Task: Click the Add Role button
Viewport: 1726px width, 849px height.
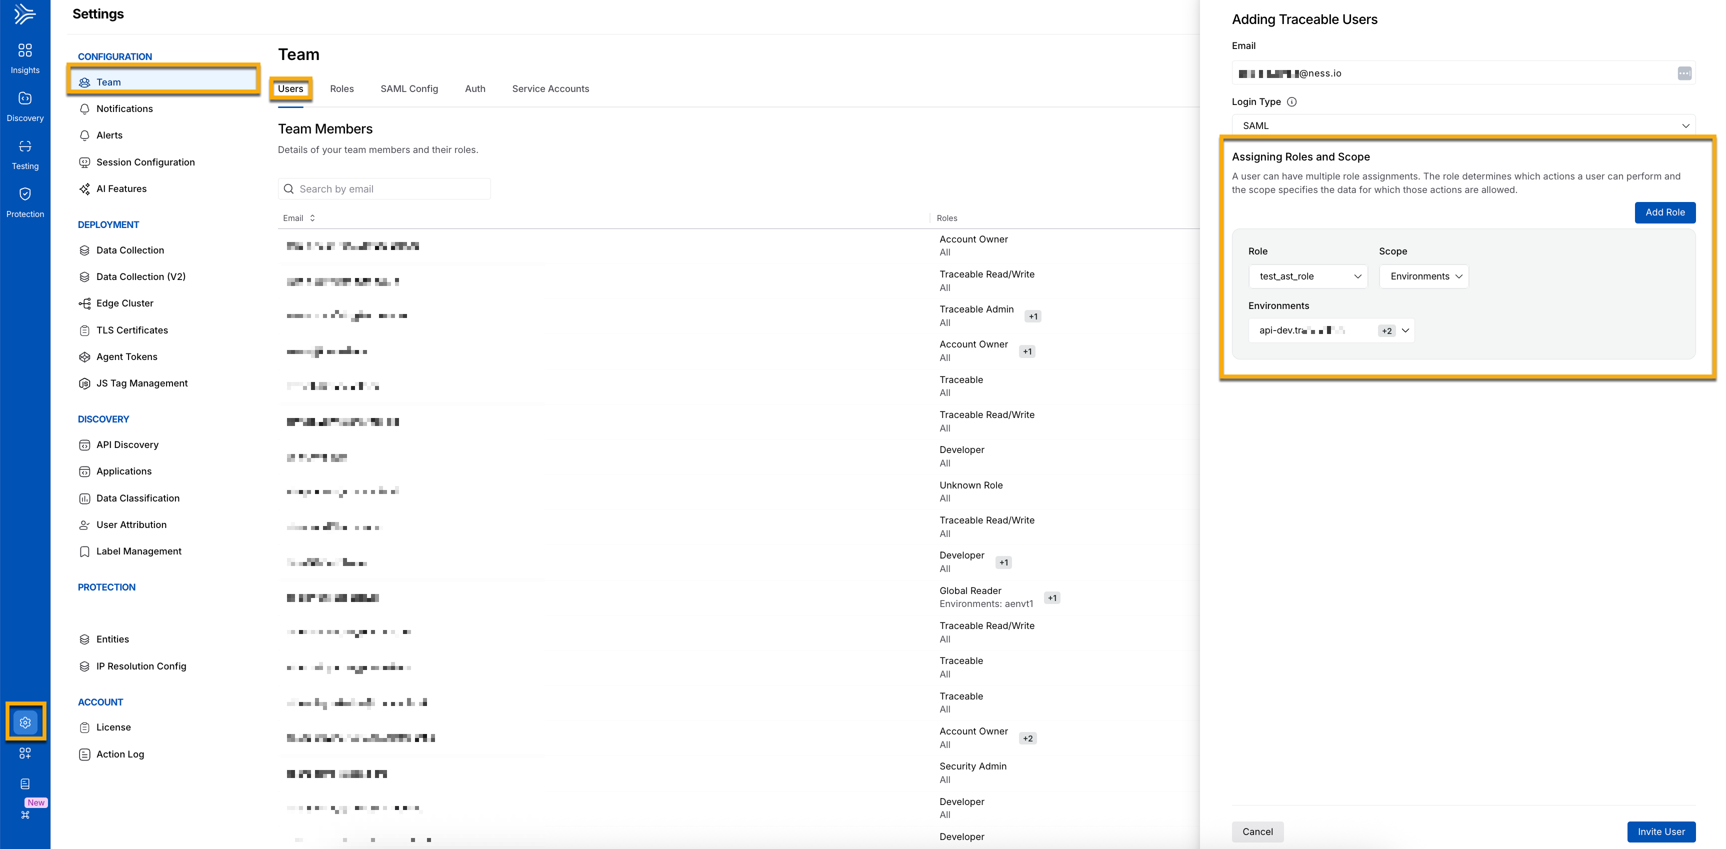Action: (1664, 212)
